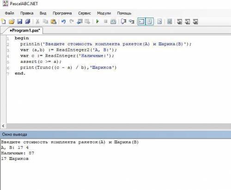This screenshot has height=190, width=231.
Task: Paste from clipboard icon
Action: point(54,21)
